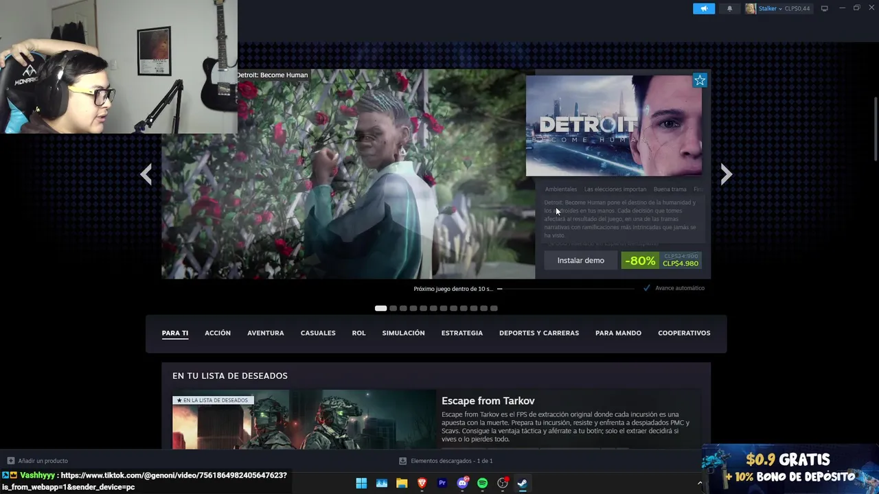Screen dimensions: 879x494
Task: Click the first active carousel dot
Action: [x=380, y=308]
